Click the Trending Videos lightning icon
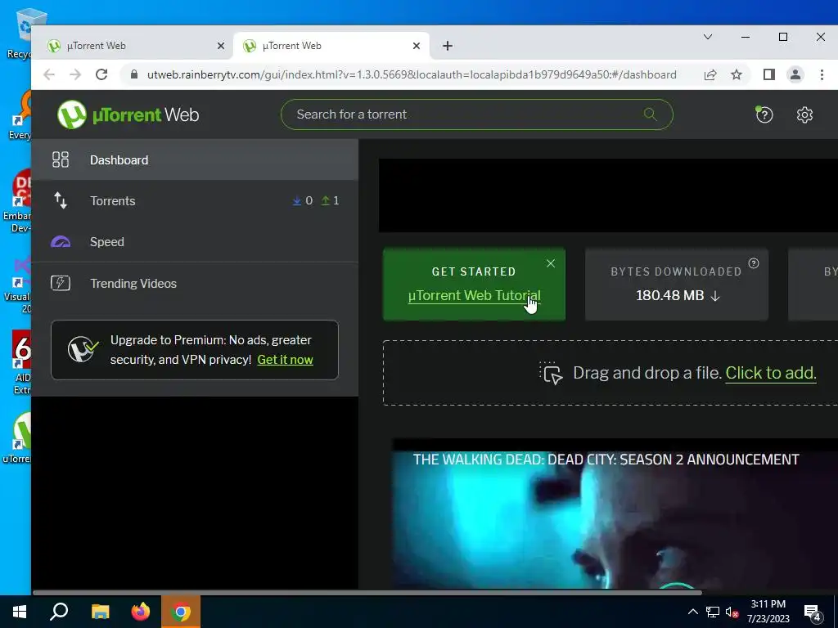The width and height of the screenshot is (838, 628). (61, 283)
